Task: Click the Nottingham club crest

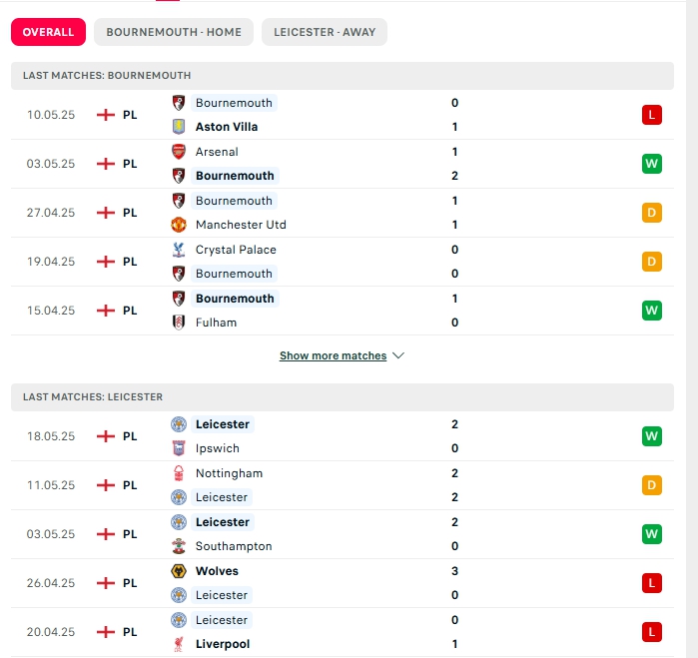Action: pos(179,473)
